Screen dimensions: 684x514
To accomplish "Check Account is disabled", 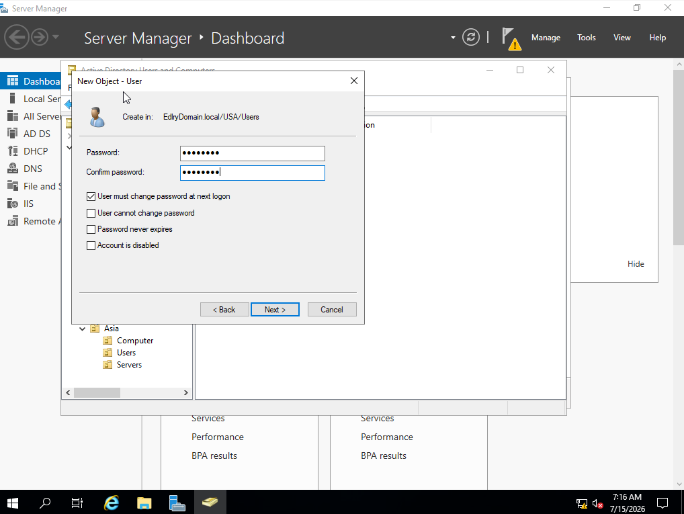I will (91, 245).
